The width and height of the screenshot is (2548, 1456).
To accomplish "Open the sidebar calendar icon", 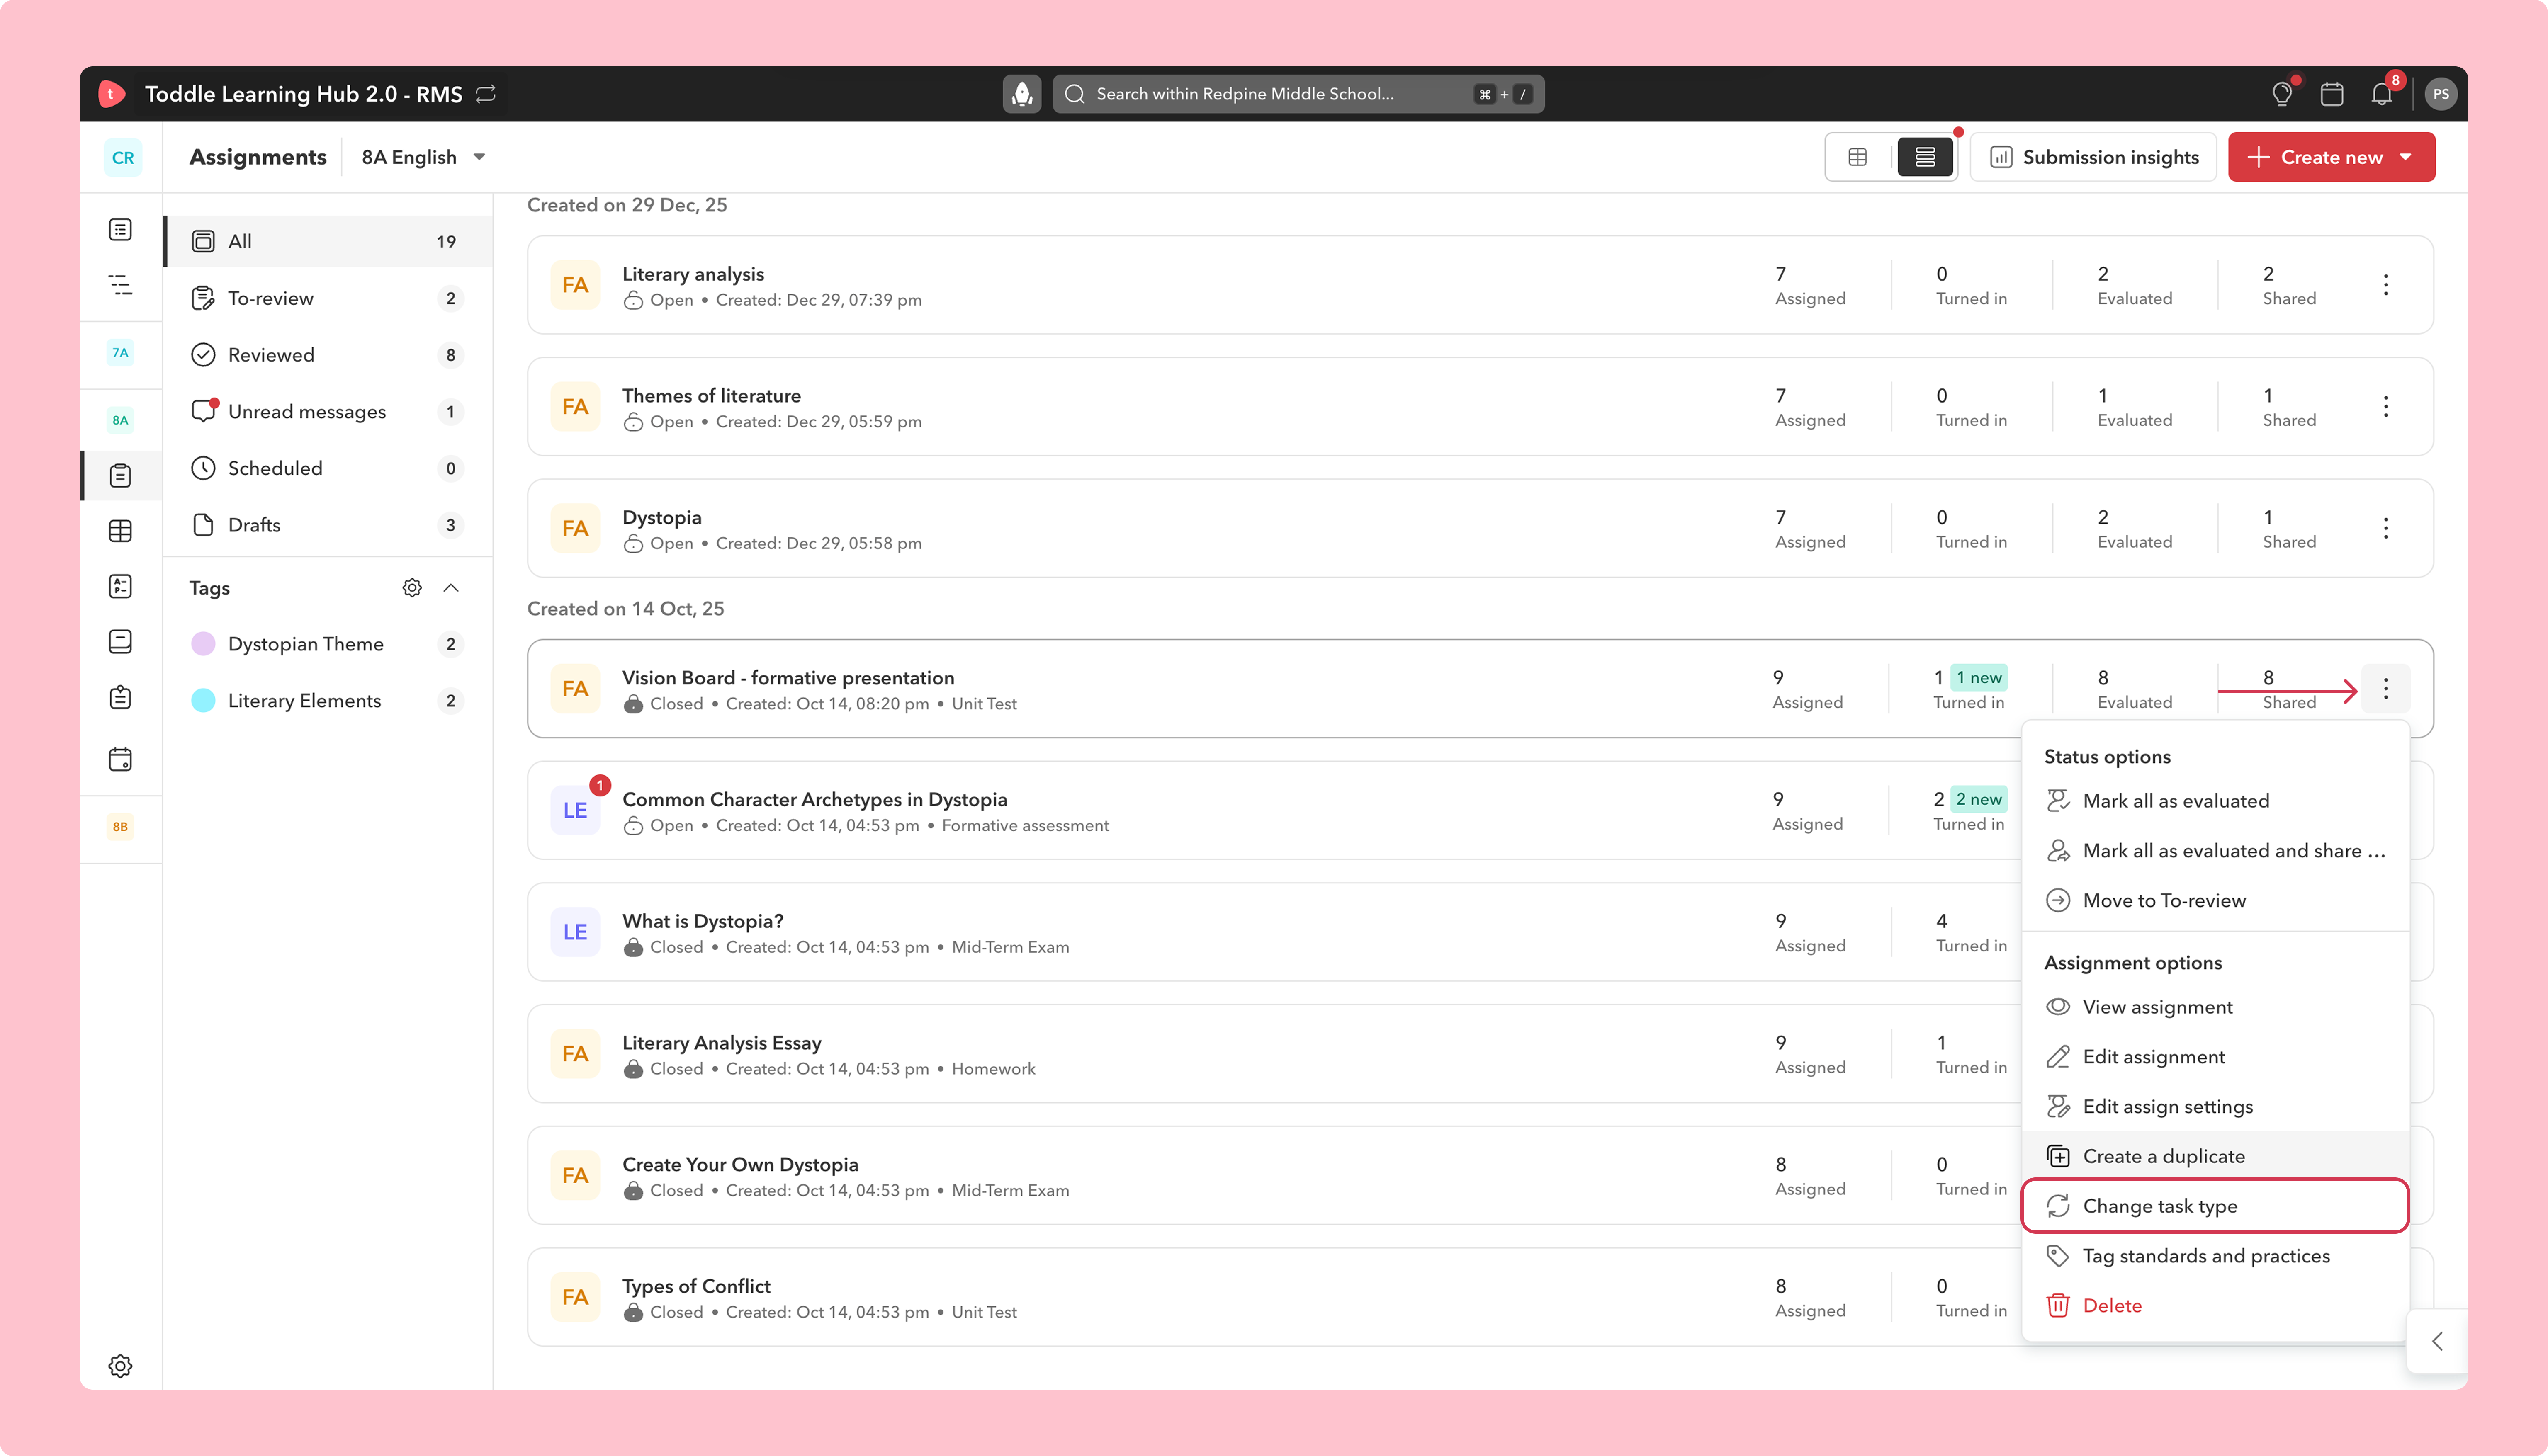I will [120, 760].
